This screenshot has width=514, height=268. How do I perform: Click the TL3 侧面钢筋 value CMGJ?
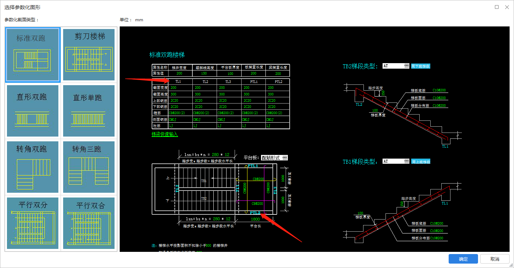coord(221,119)
